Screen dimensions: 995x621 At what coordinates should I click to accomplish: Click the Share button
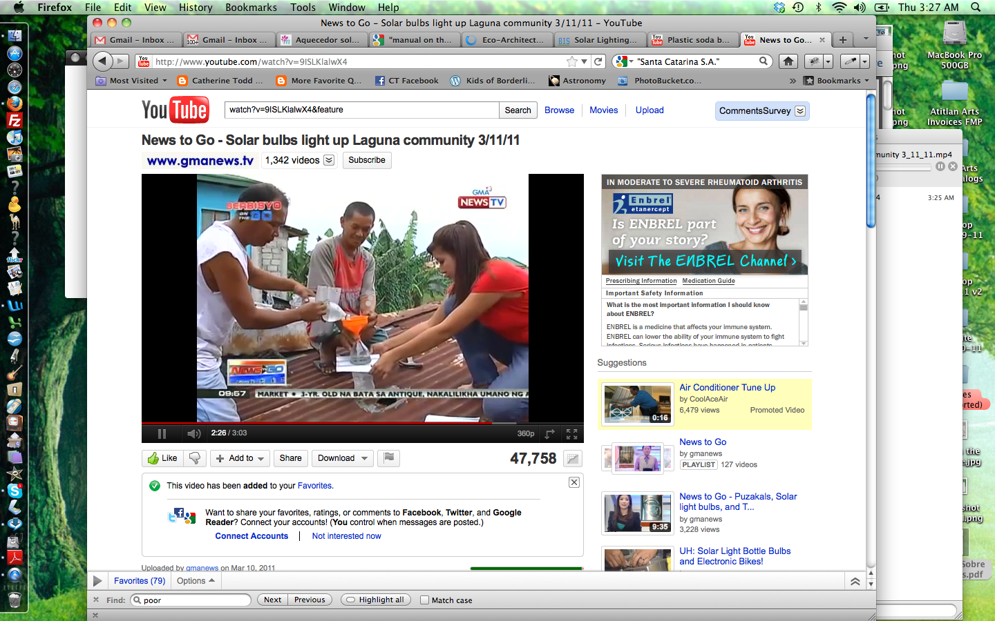click(290, 458)
